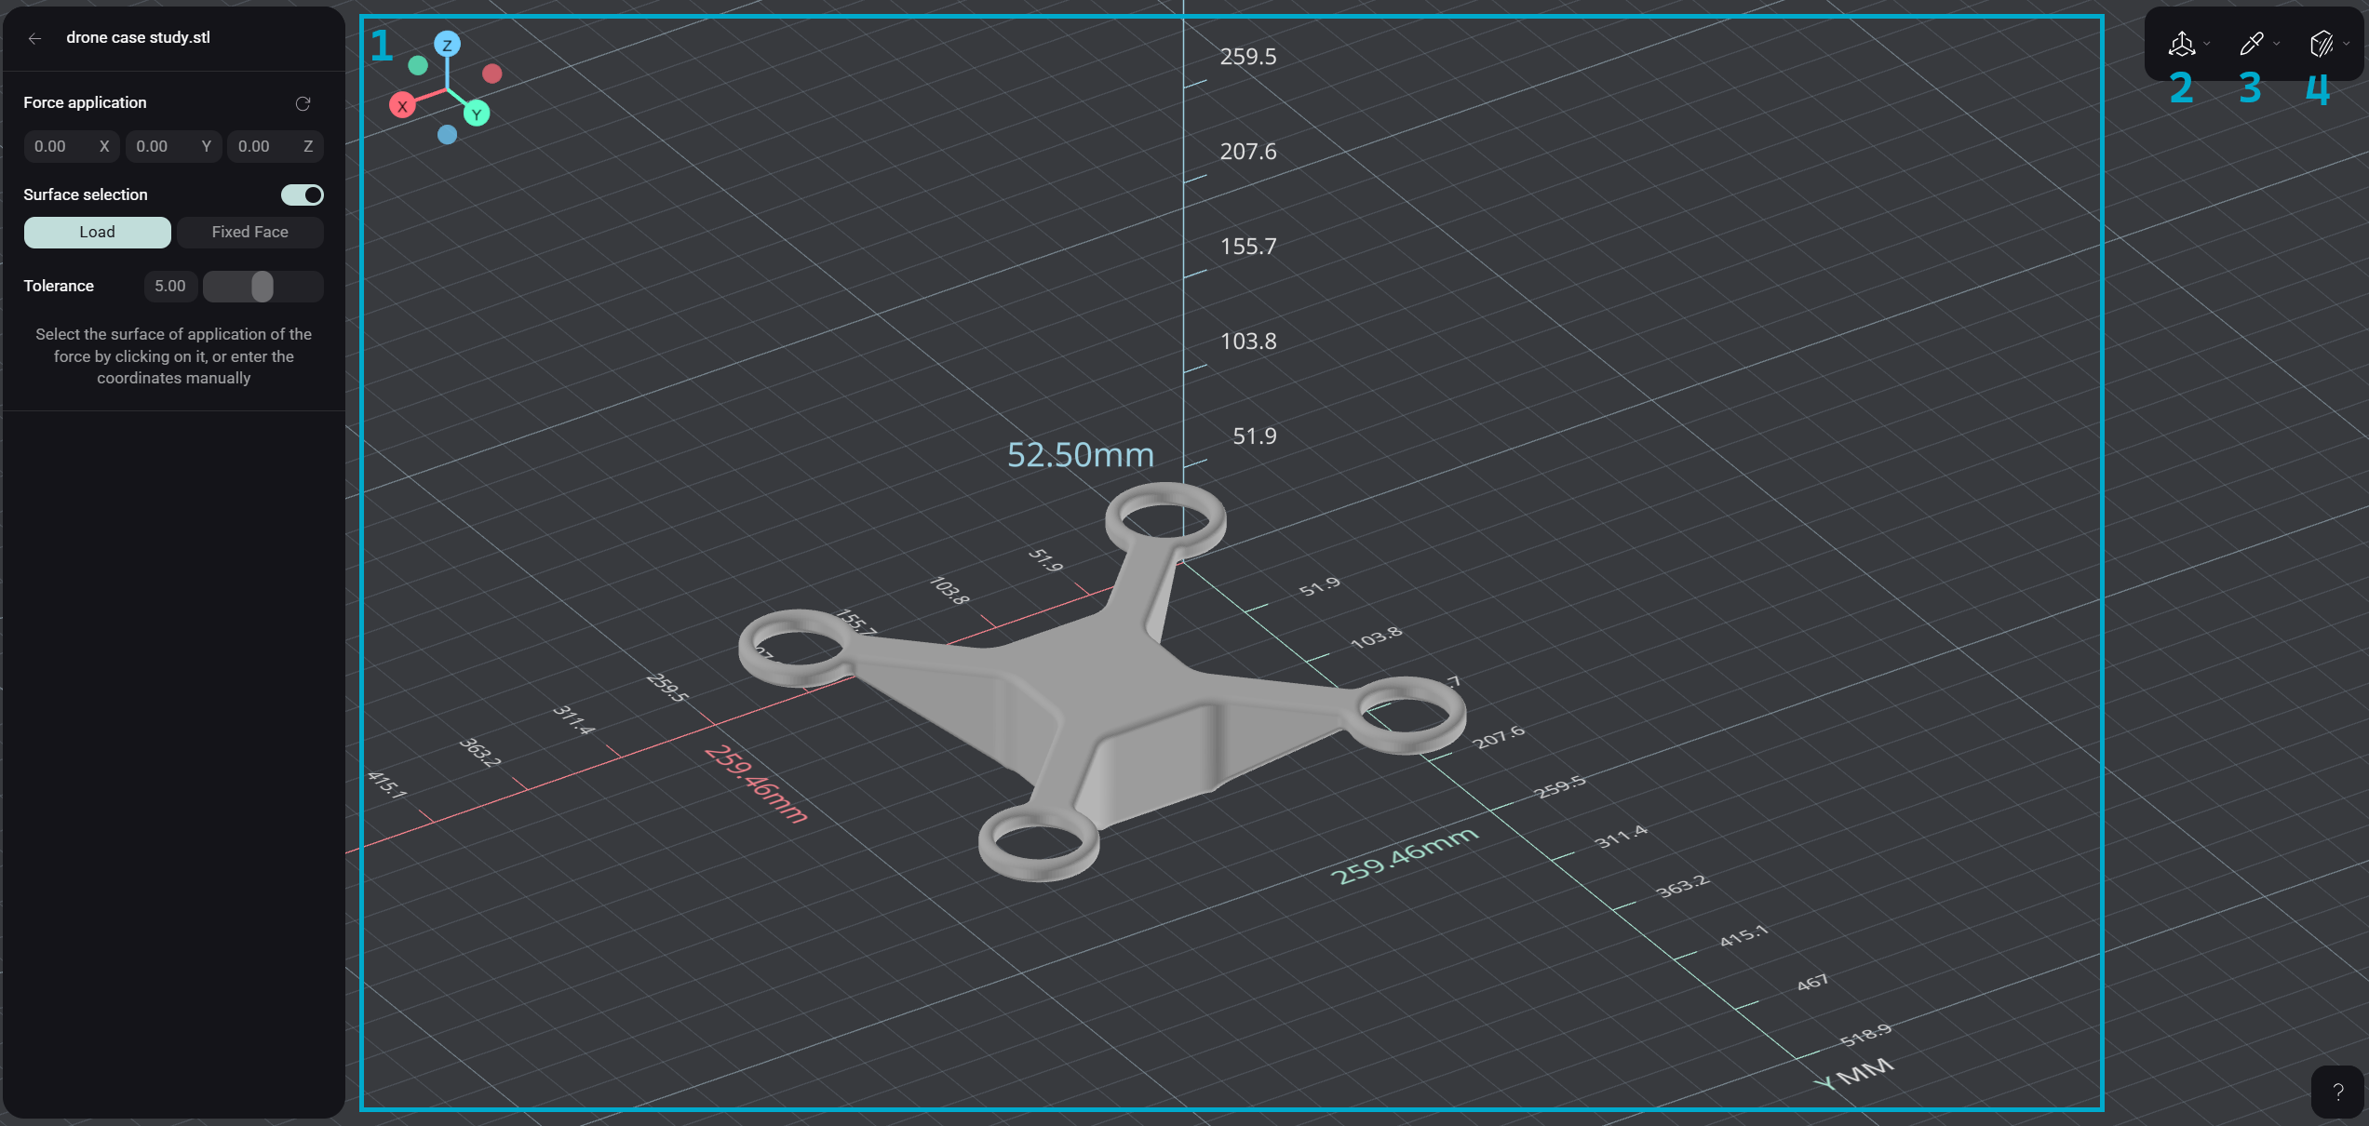Viewport: 2369px width, 1126px height.
Task: Expand dropdown arrow beside eyedropper icon
Action: 2277,44
